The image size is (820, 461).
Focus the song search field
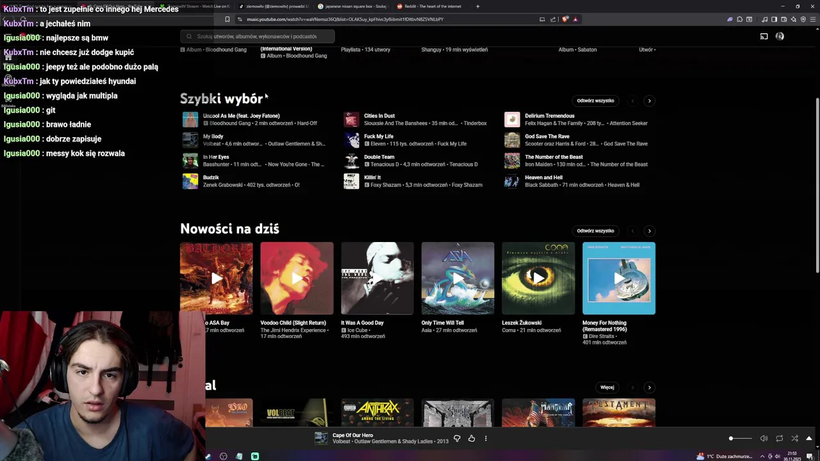[258, 36]
